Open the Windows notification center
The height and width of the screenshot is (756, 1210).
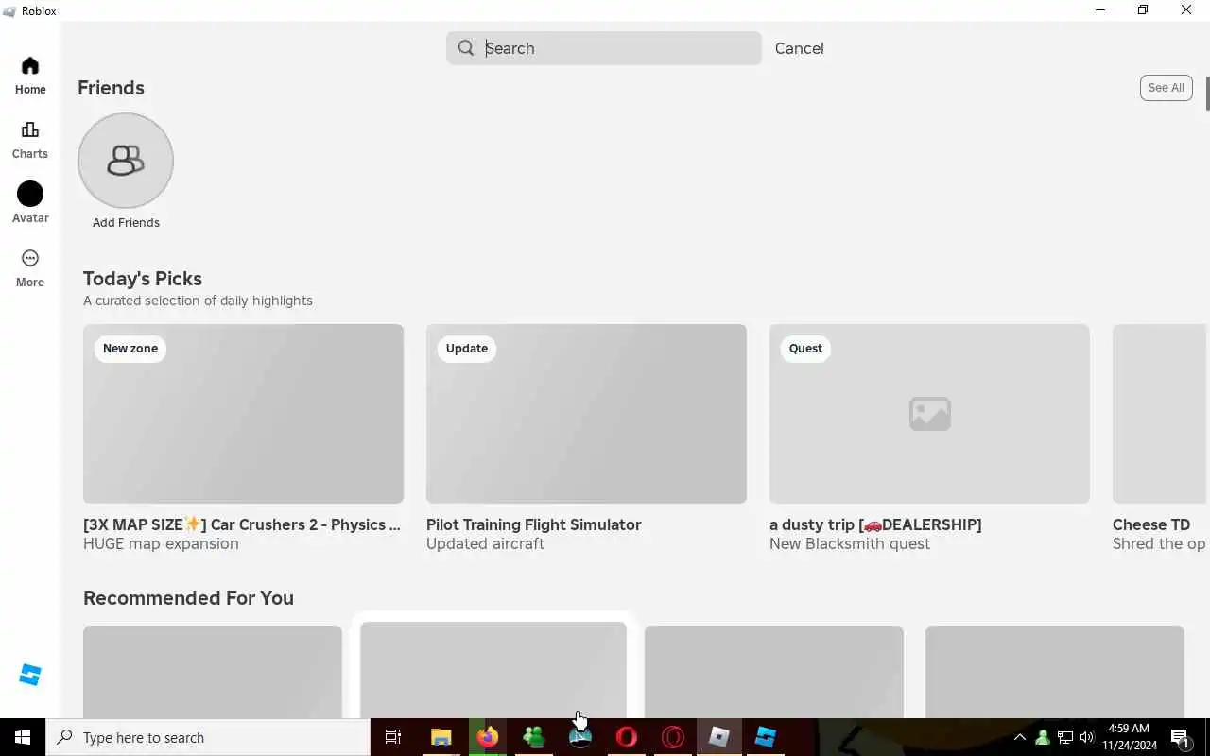pos(1181,737)
